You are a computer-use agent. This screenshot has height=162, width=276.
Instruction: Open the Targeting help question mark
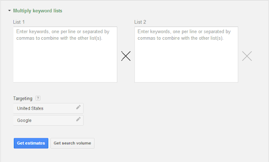pyautogui.click(x=38, y=98)
